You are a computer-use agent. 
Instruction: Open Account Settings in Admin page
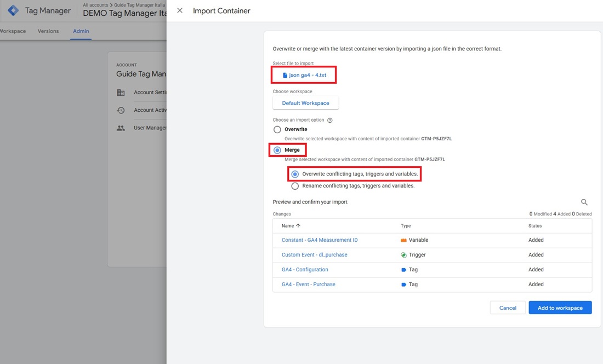150,93
